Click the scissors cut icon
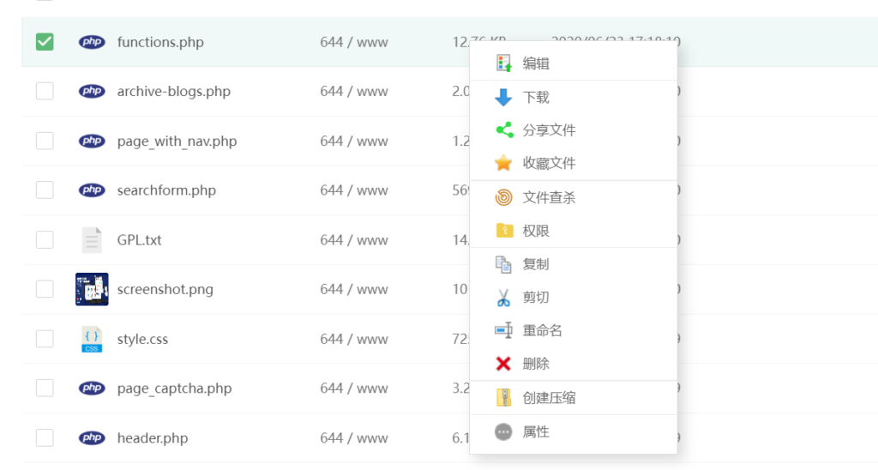878x470 pixels. tap(503, 298)
